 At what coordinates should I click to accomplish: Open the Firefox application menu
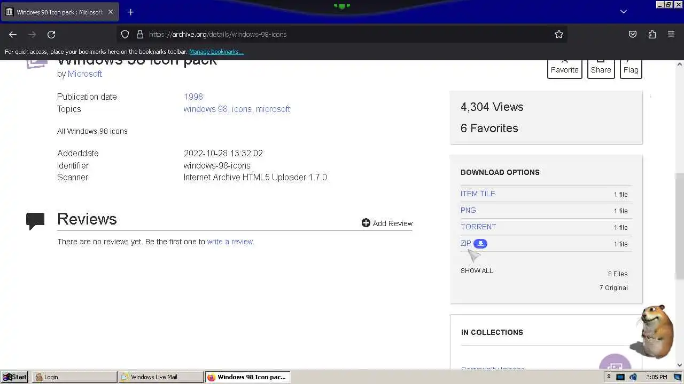(x=671, y=34)
